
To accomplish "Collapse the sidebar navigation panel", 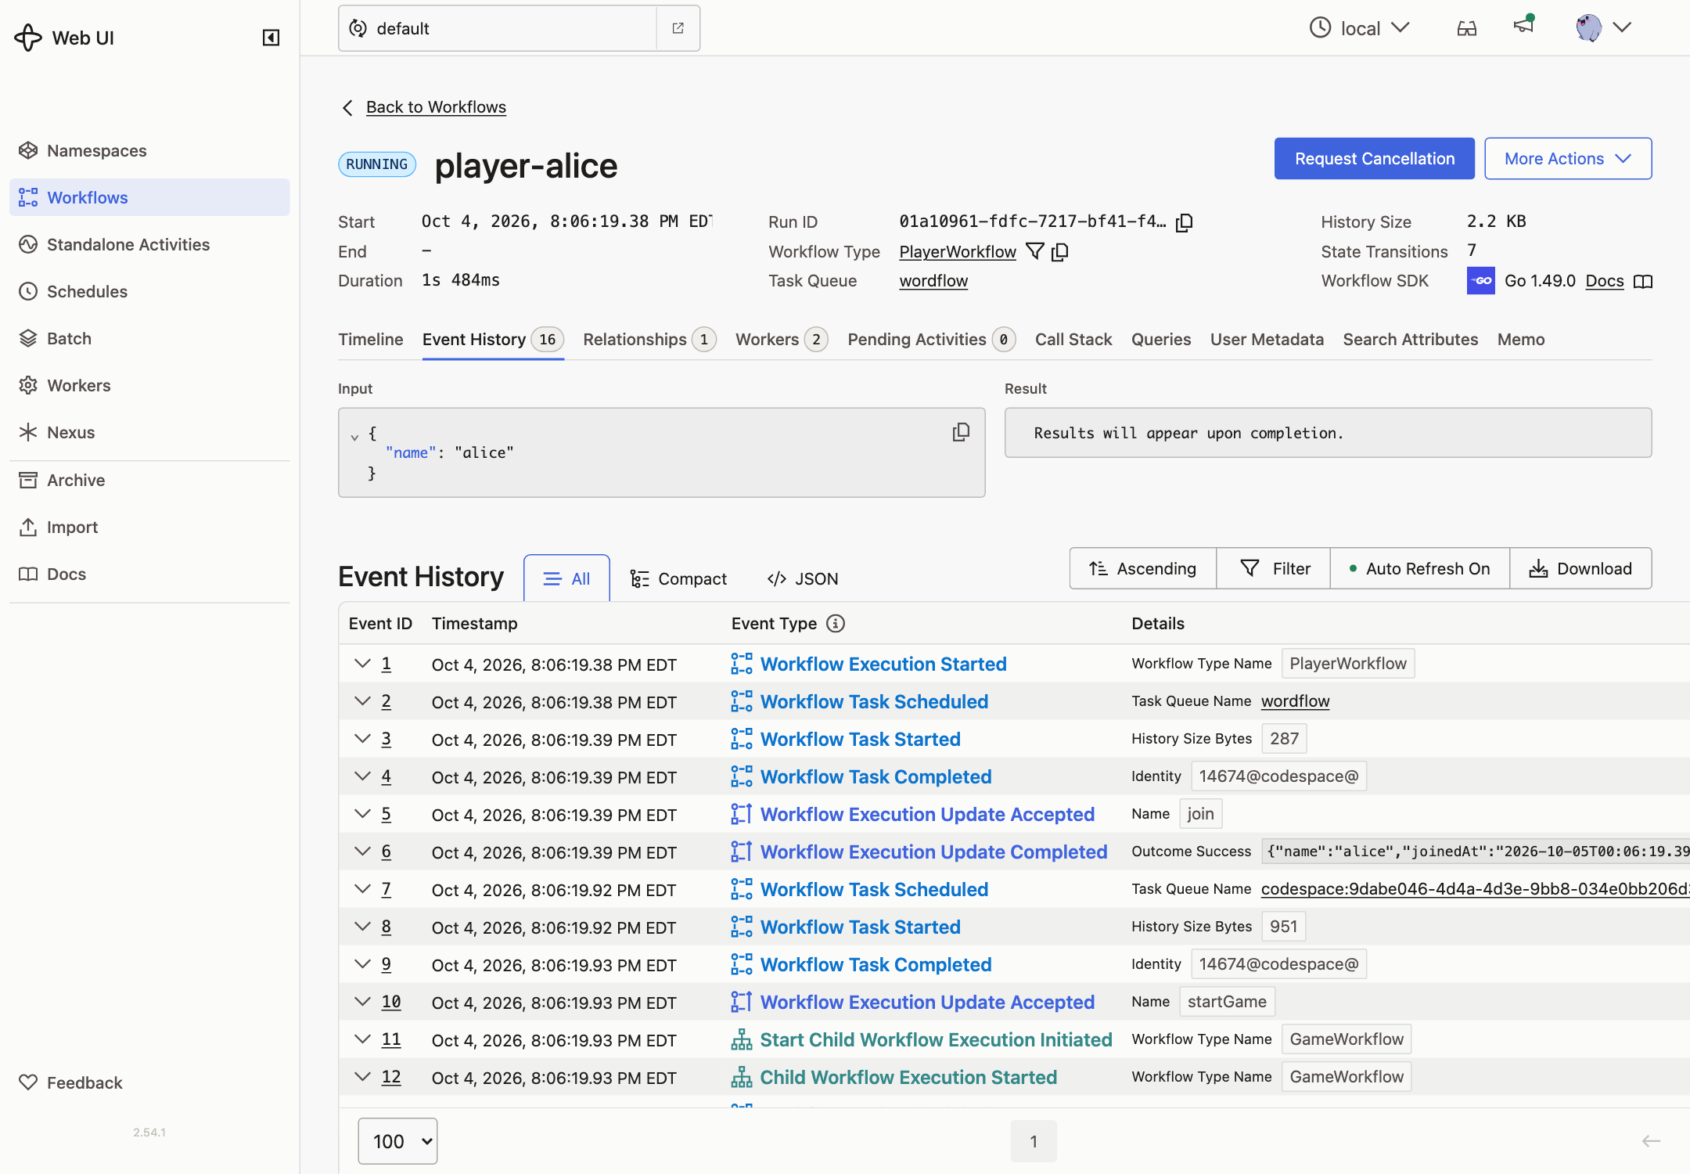I will [x=271, y=38].
